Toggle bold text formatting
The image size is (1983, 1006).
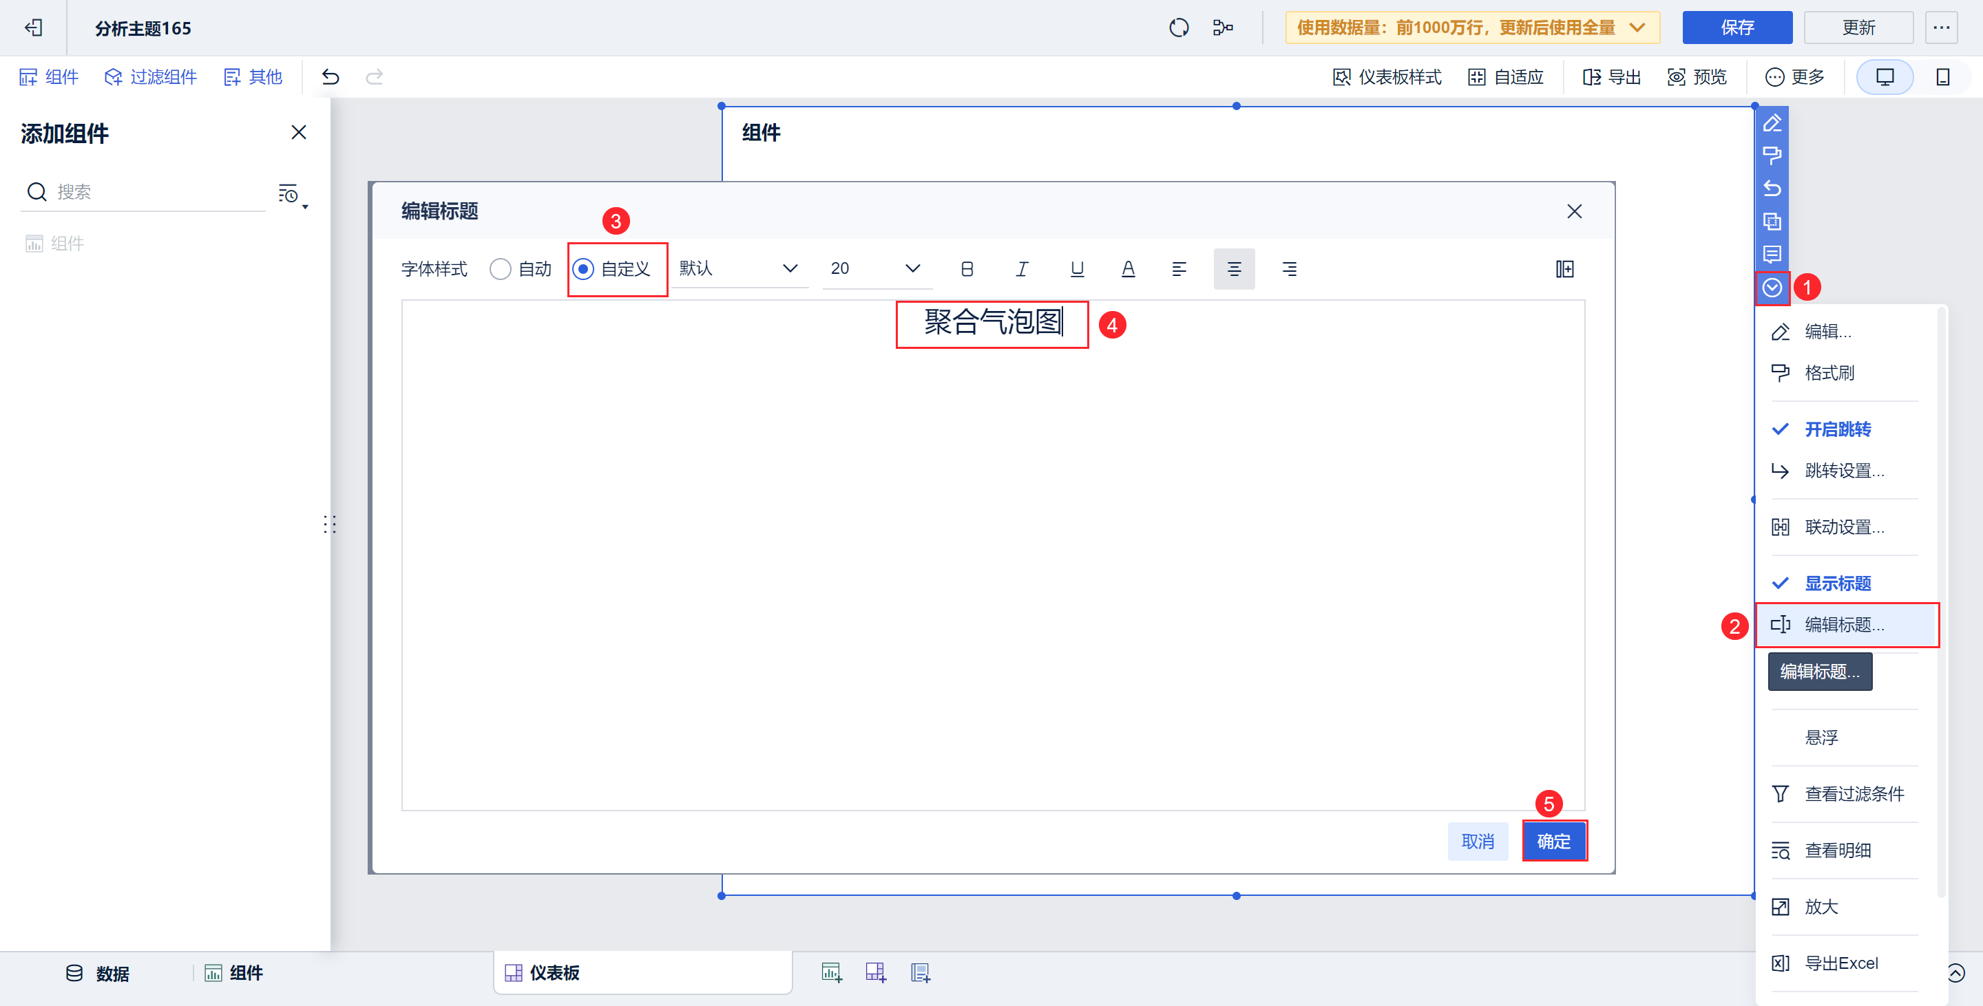tap(967, 269)
